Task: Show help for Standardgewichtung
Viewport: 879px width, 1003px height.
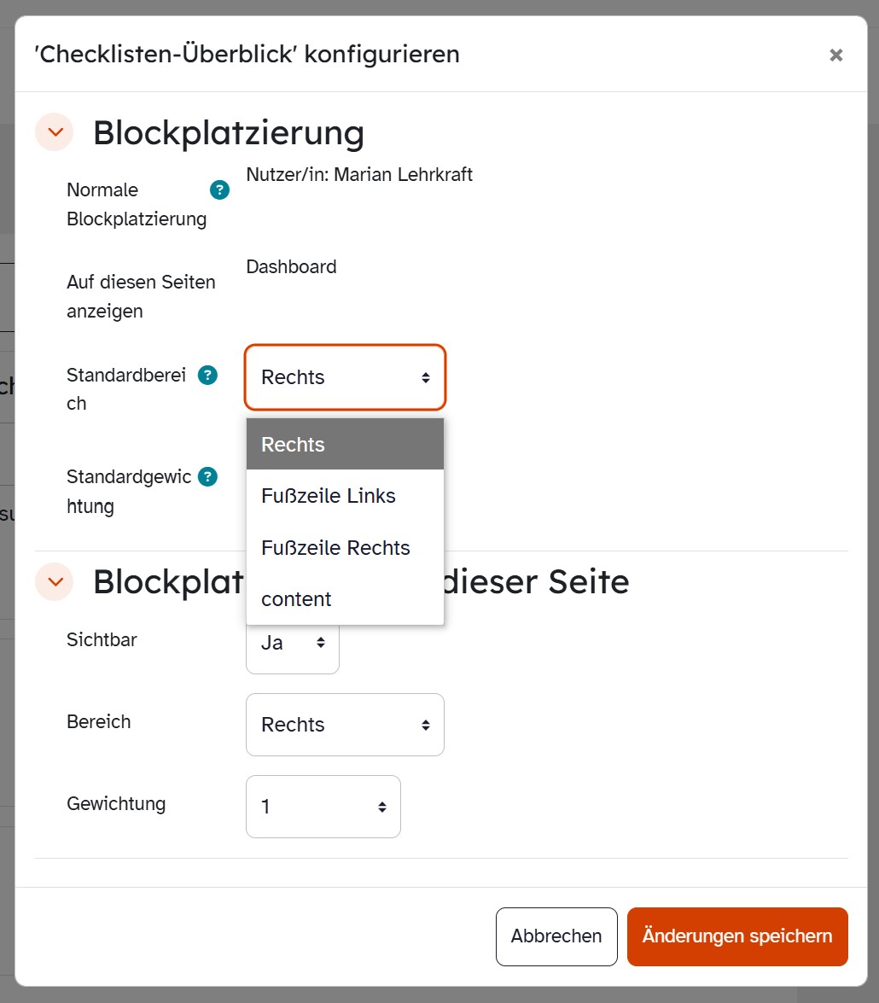Action: click(x=207, y=476)
